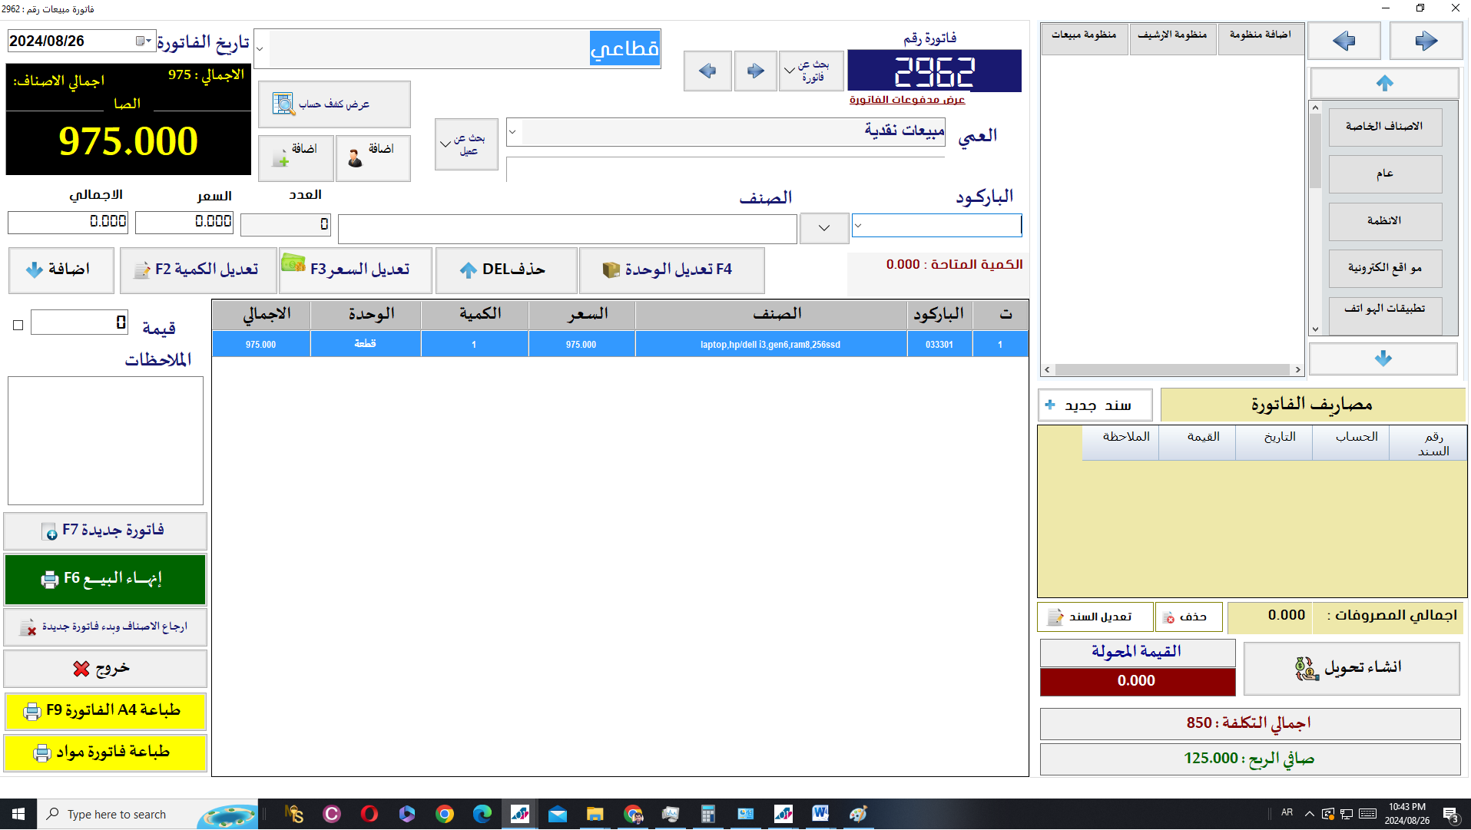This screenshot has height=830, width=1471.
Task: Open File Explorer from the taskbar
Action: coord(595,814)
